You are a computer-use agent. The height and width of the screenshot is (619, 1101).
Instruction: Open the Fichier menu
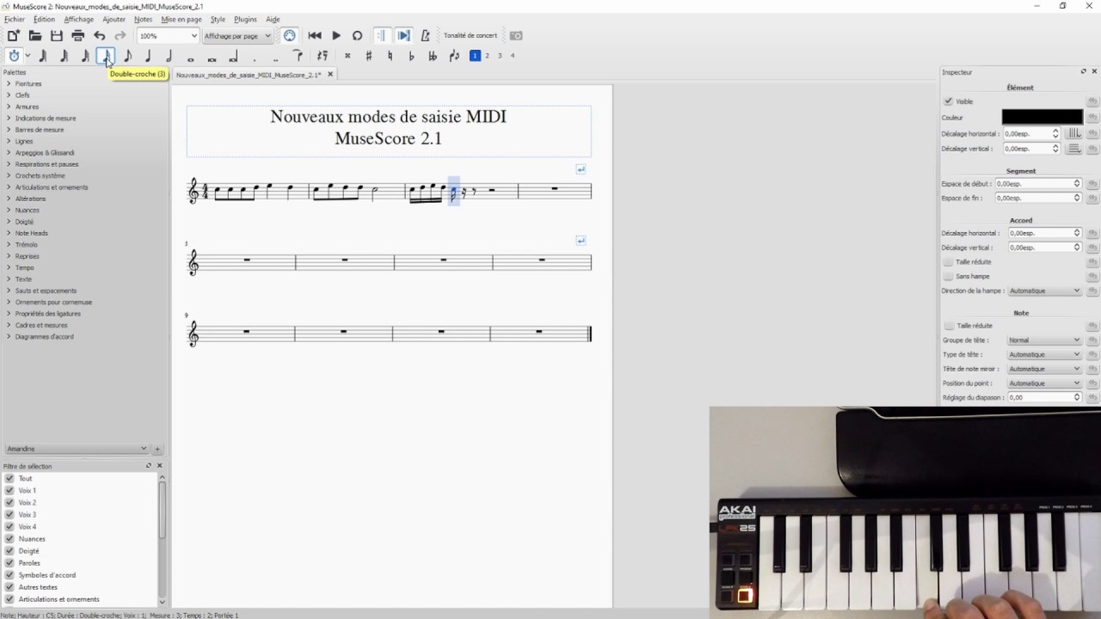(15, 19)
